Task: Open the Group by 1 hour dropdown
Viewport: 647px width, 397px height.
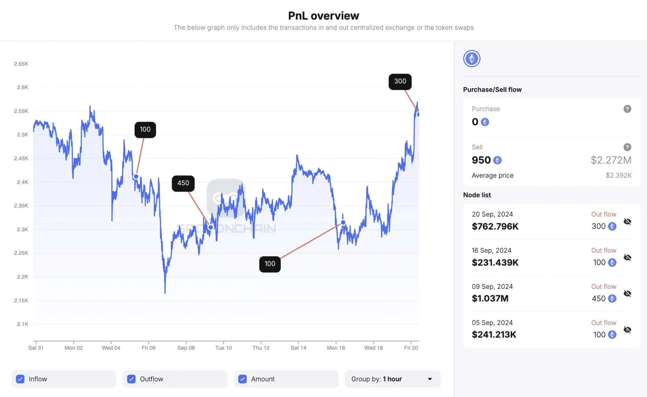Action: (393, 379)
